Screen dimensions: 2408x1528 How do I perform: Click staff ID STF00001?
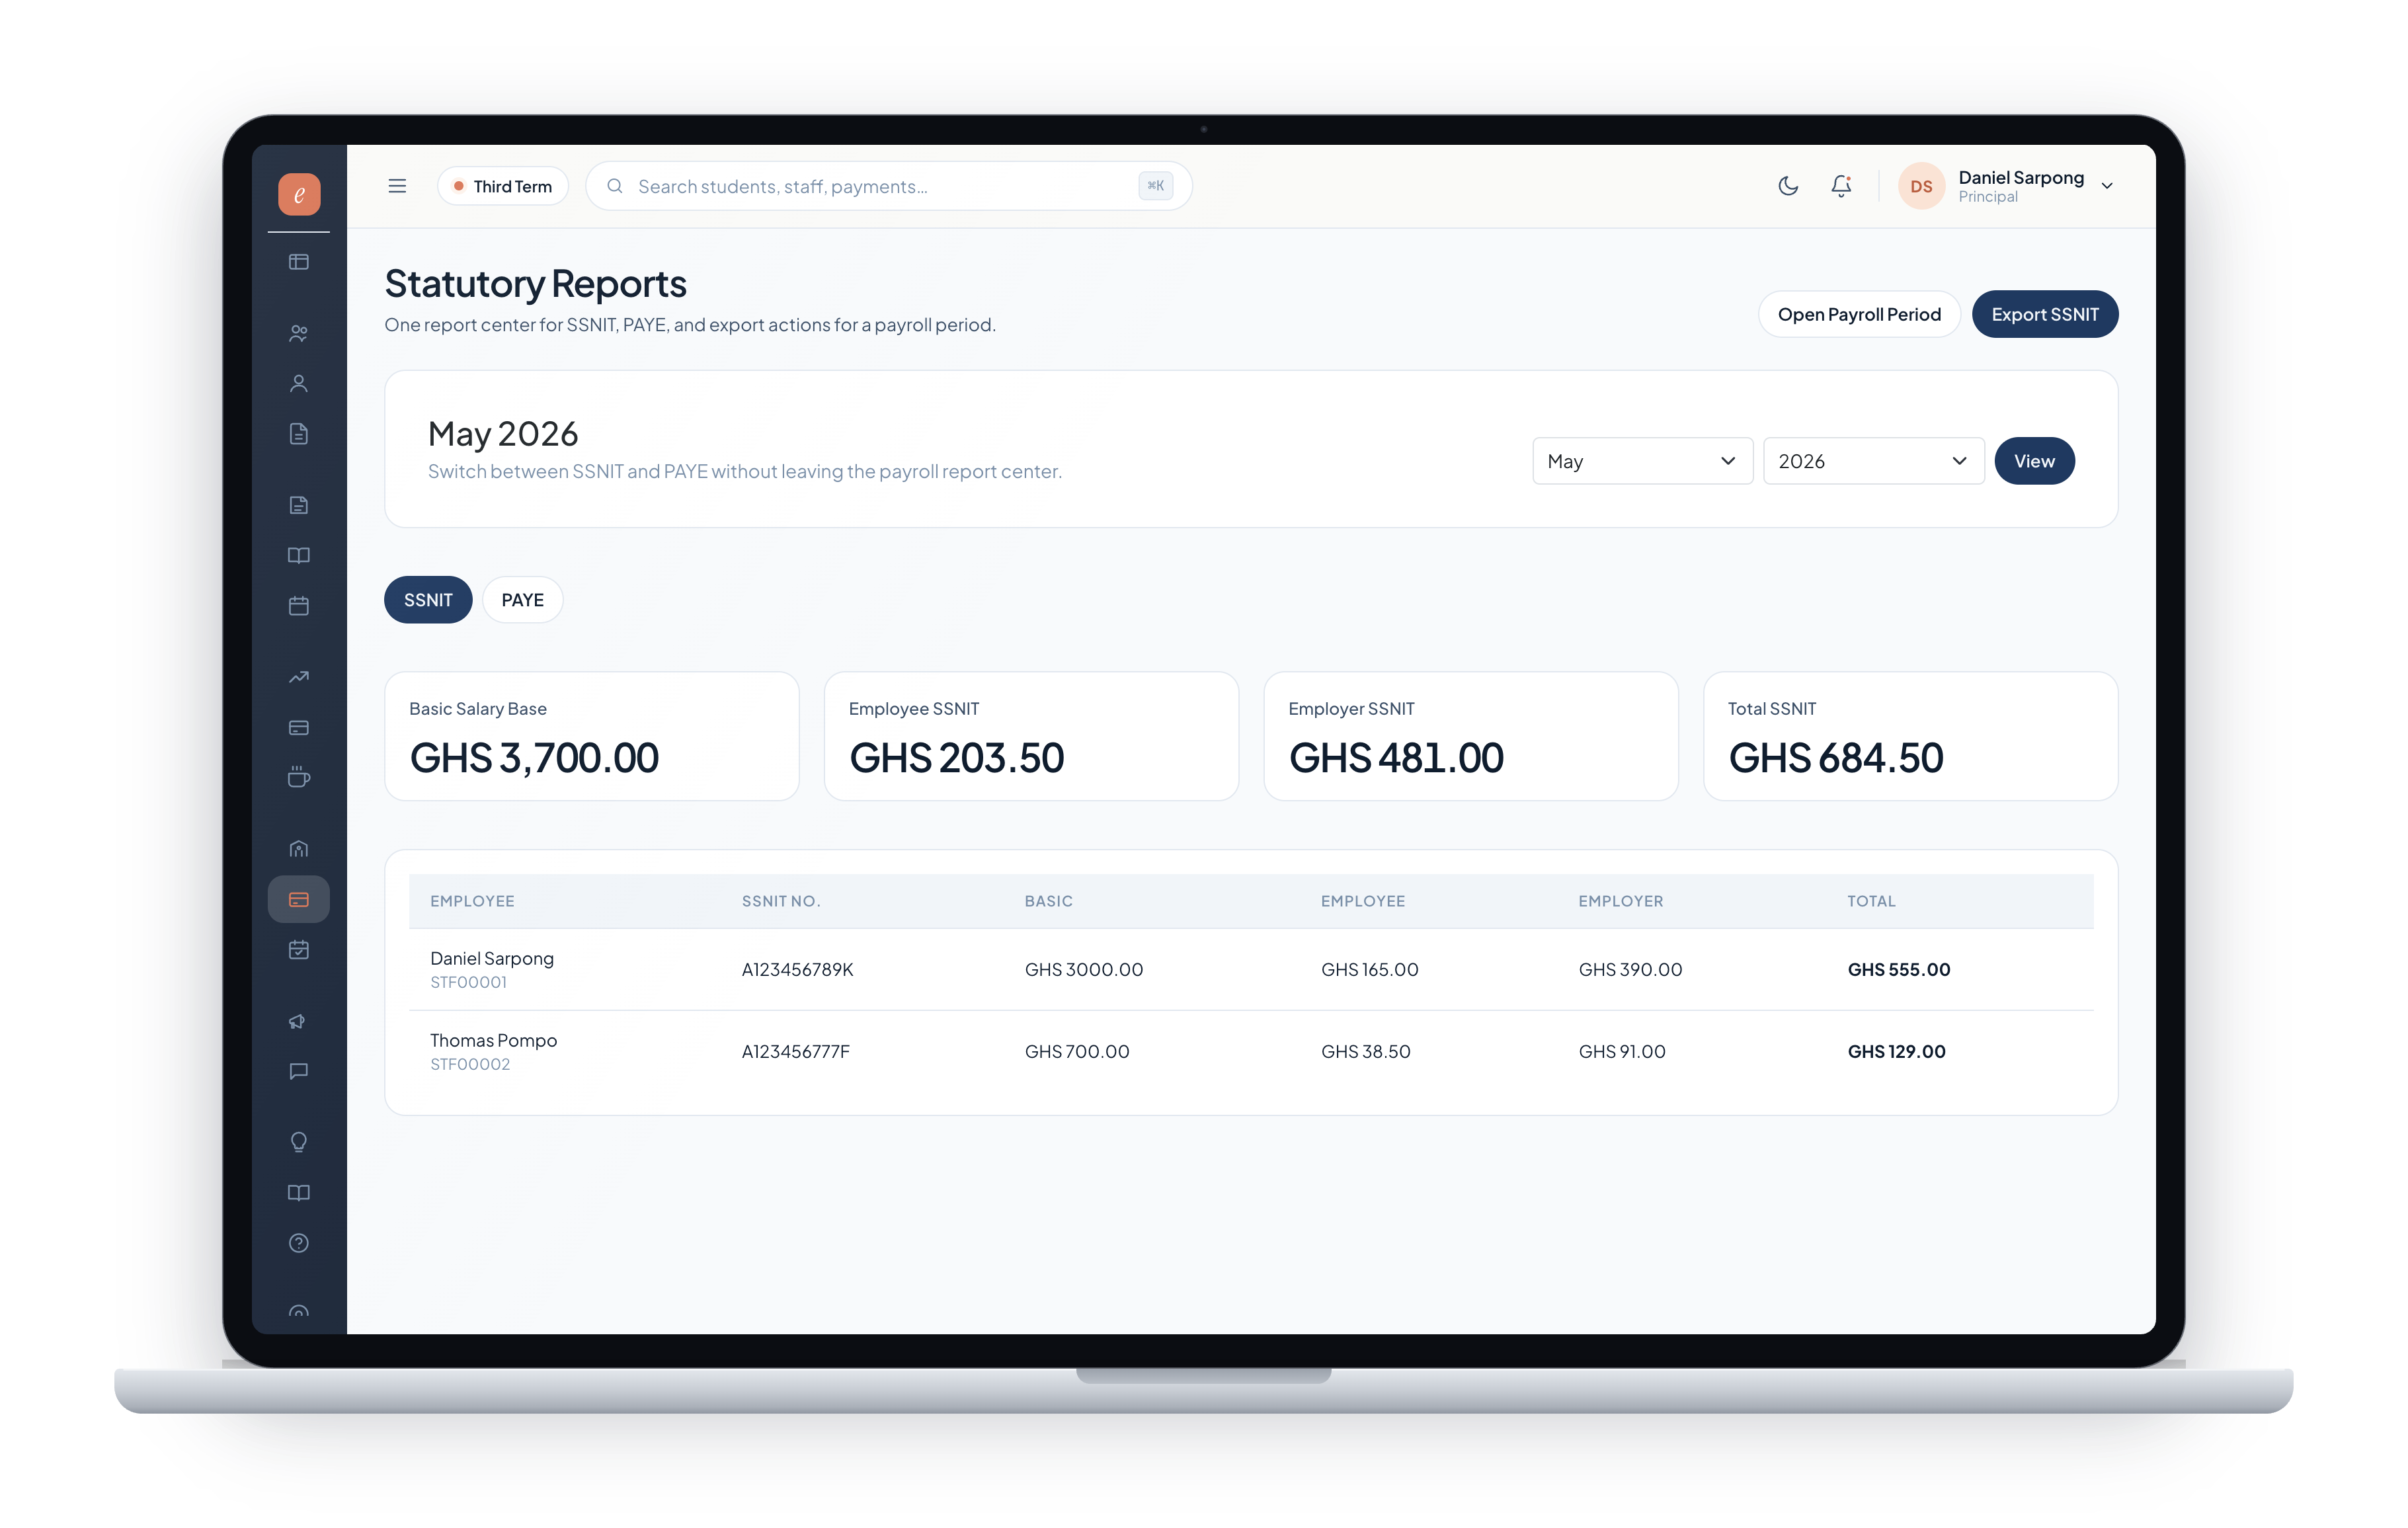(469, 982)
